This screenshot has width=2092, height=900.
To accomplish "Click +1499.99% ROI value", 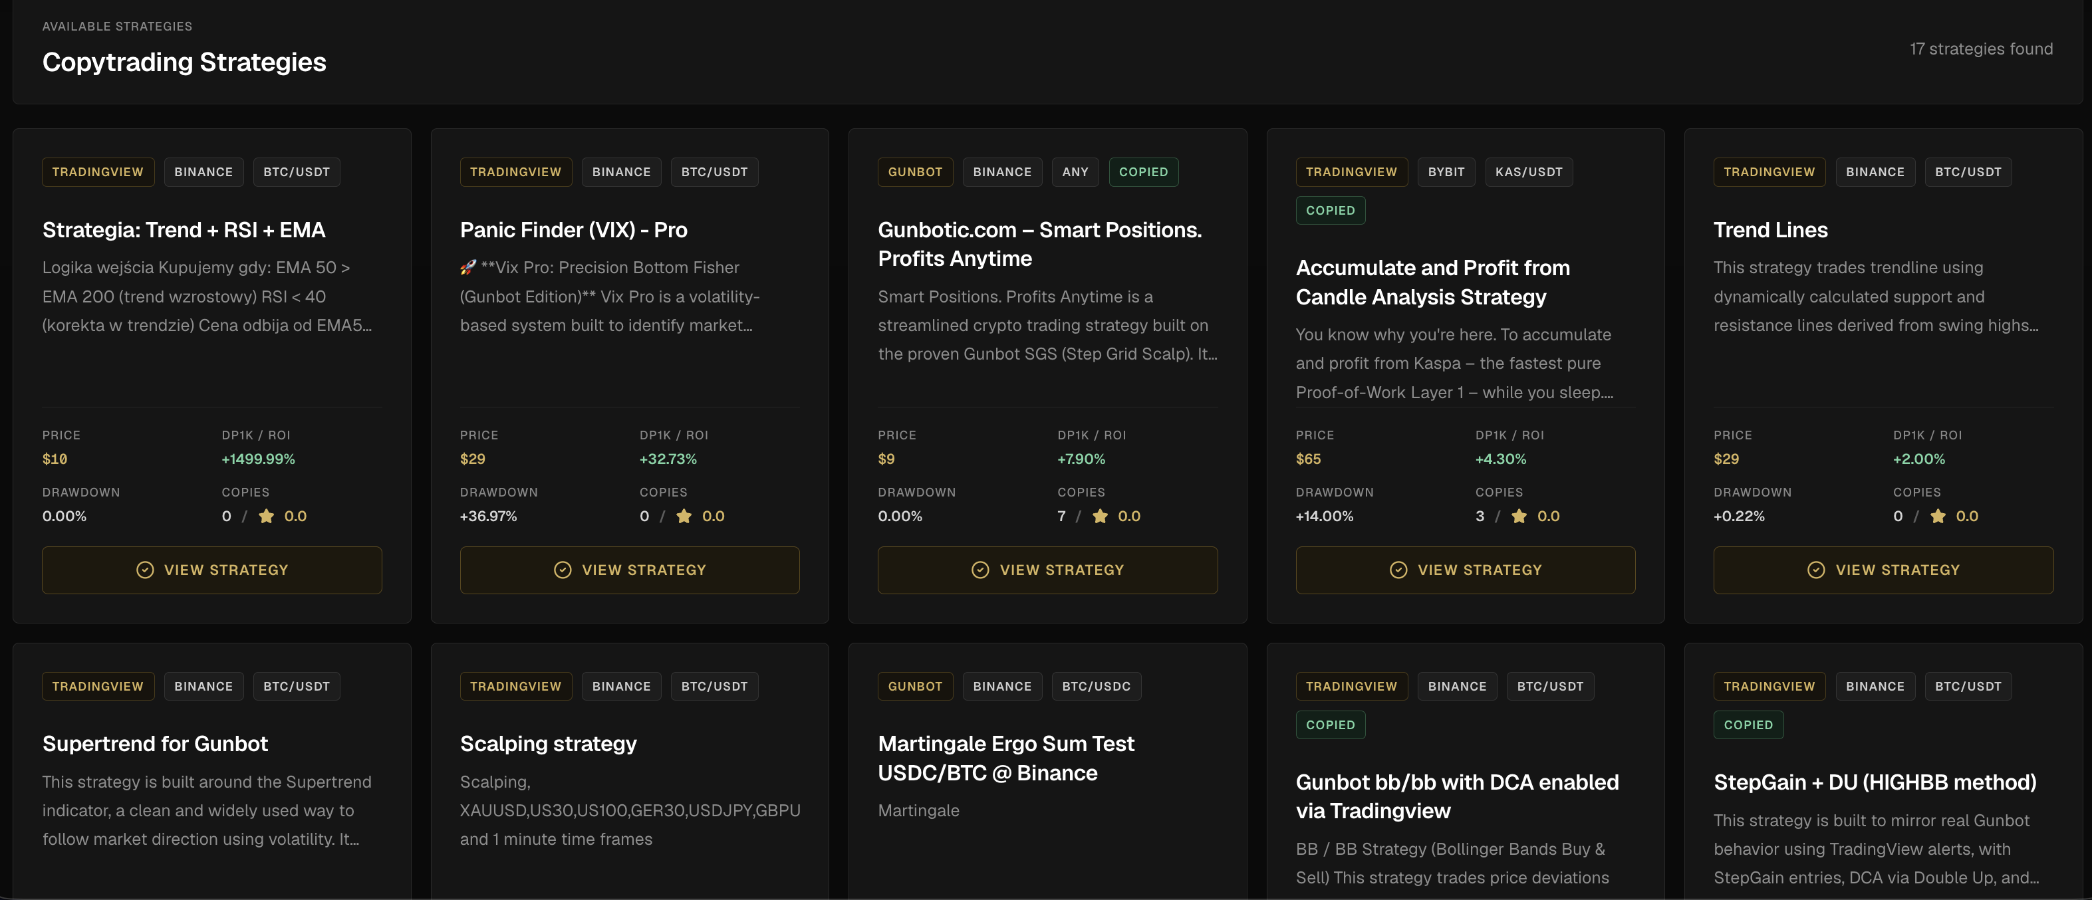I will (x=258, y=459).
